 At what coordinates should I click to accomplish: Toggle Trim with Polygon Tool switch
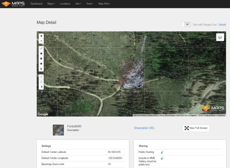click(x=186, y=24)
